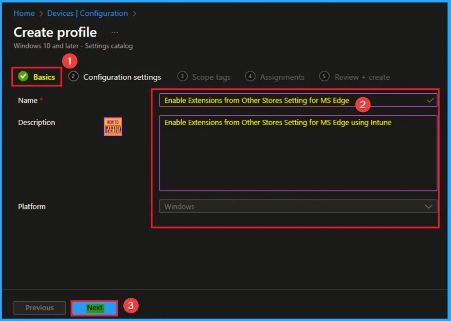Switch to the Configuration settings step
The height and width of the screenshot is (321, 451).
tap(122, 77)
